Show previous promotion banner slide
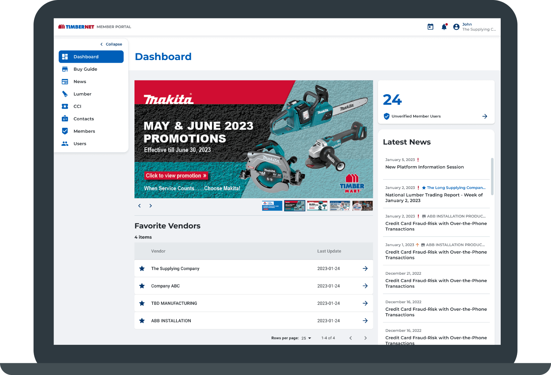The height and width of the screenshot is (375, 551). point(140,206)
